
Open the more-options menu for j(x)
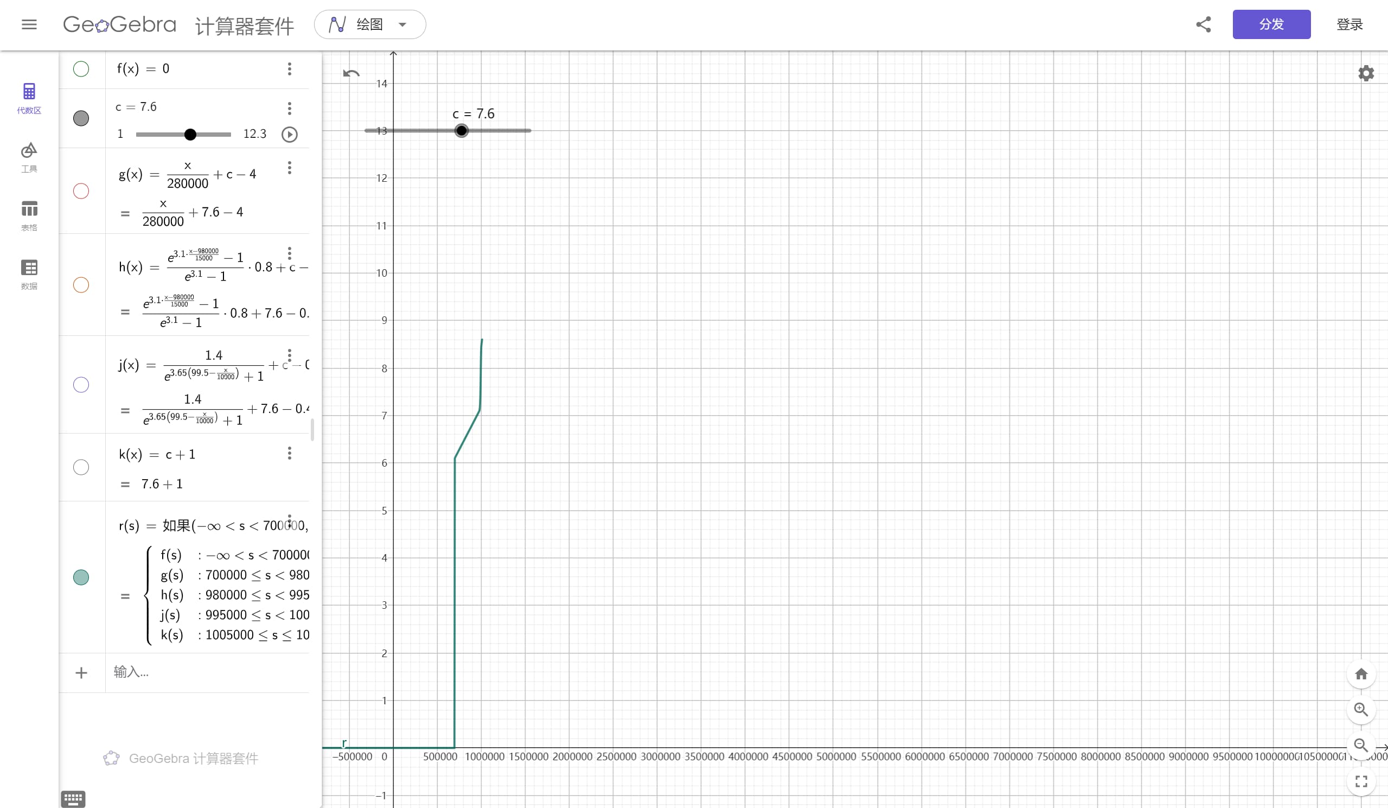tap(289, 355)
